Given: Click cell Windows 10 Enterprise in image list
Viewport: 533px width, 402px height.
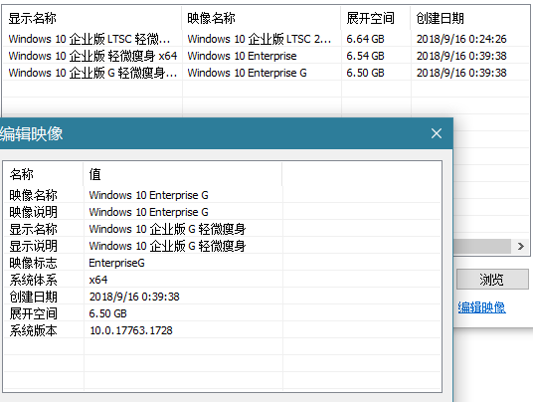Looking at the screenshot, I should (242, 56).
